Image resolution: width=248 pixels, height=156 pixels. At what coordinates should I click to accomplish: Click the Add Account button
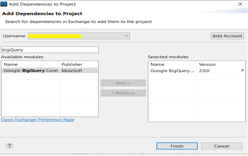coord(227,36)
